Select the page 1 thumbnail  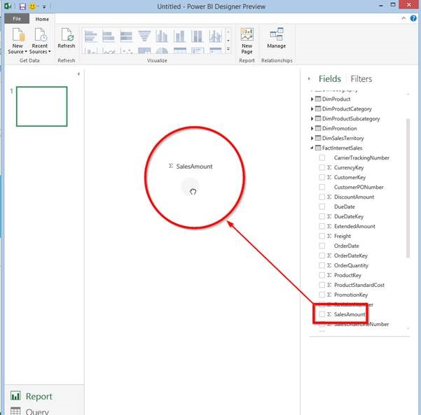(x=42, y=106)
